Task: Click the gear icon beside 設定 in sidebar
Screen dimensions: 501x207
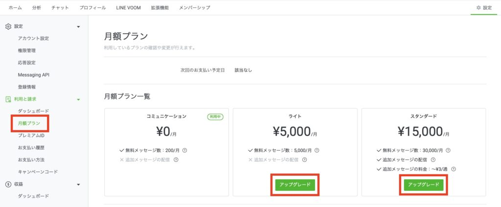Action: (8, 26)
